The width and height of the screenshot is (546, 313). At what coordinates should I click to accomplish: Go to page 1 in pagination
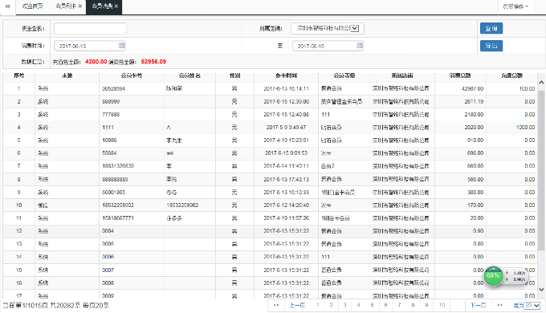tap(317, 305)
